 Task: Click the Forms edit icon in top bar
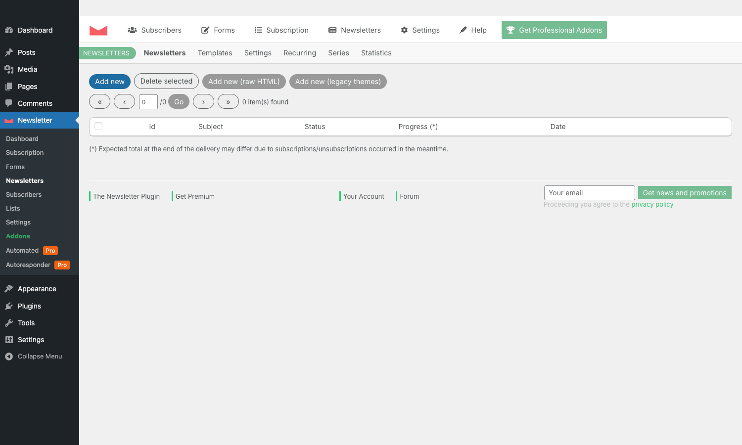205,30
